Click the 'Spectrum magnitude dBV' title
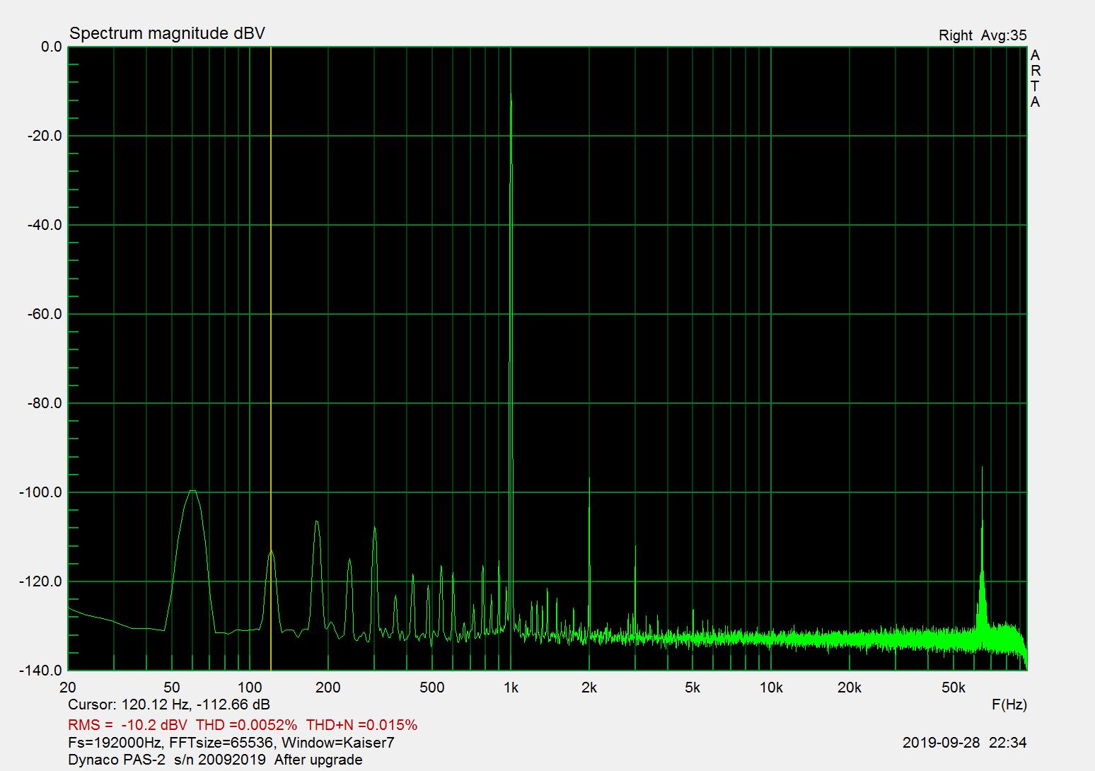1095x771 pixels. coord(167,33)
